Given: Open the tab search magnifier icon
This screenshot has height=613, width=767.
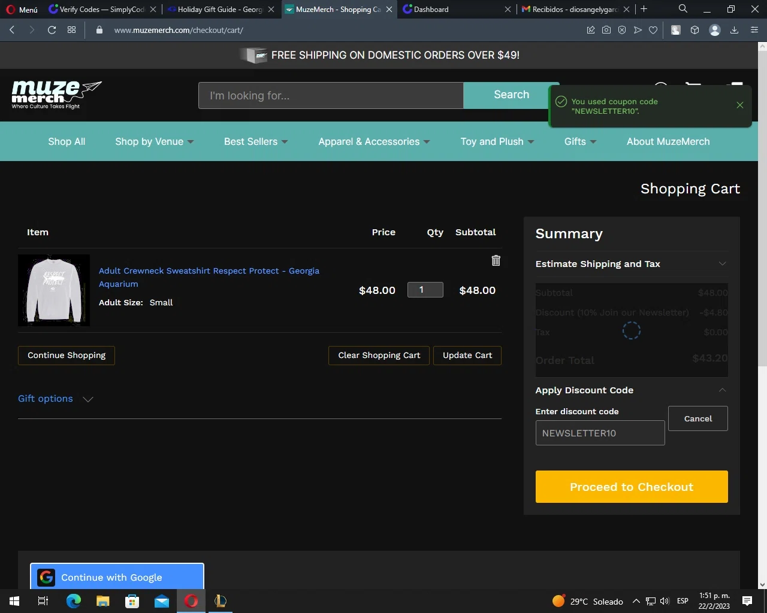Looking at the screenshot, I should 683,9.
